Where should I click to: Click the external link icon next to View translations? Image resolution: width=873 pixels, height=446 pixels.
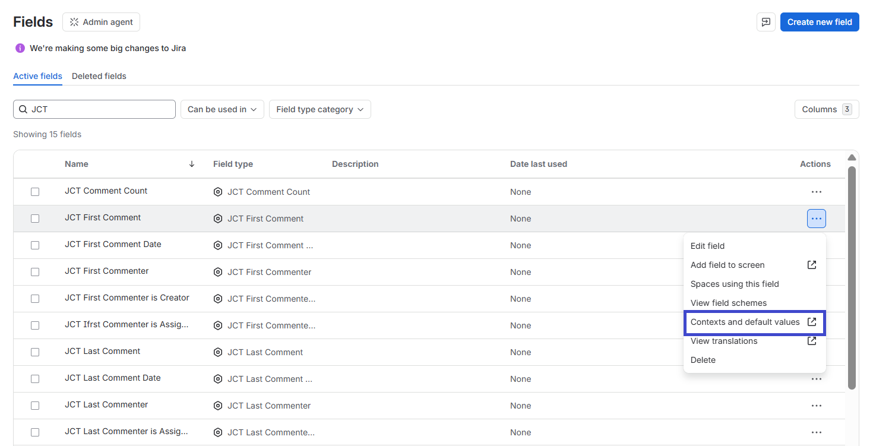click(812, 341)
